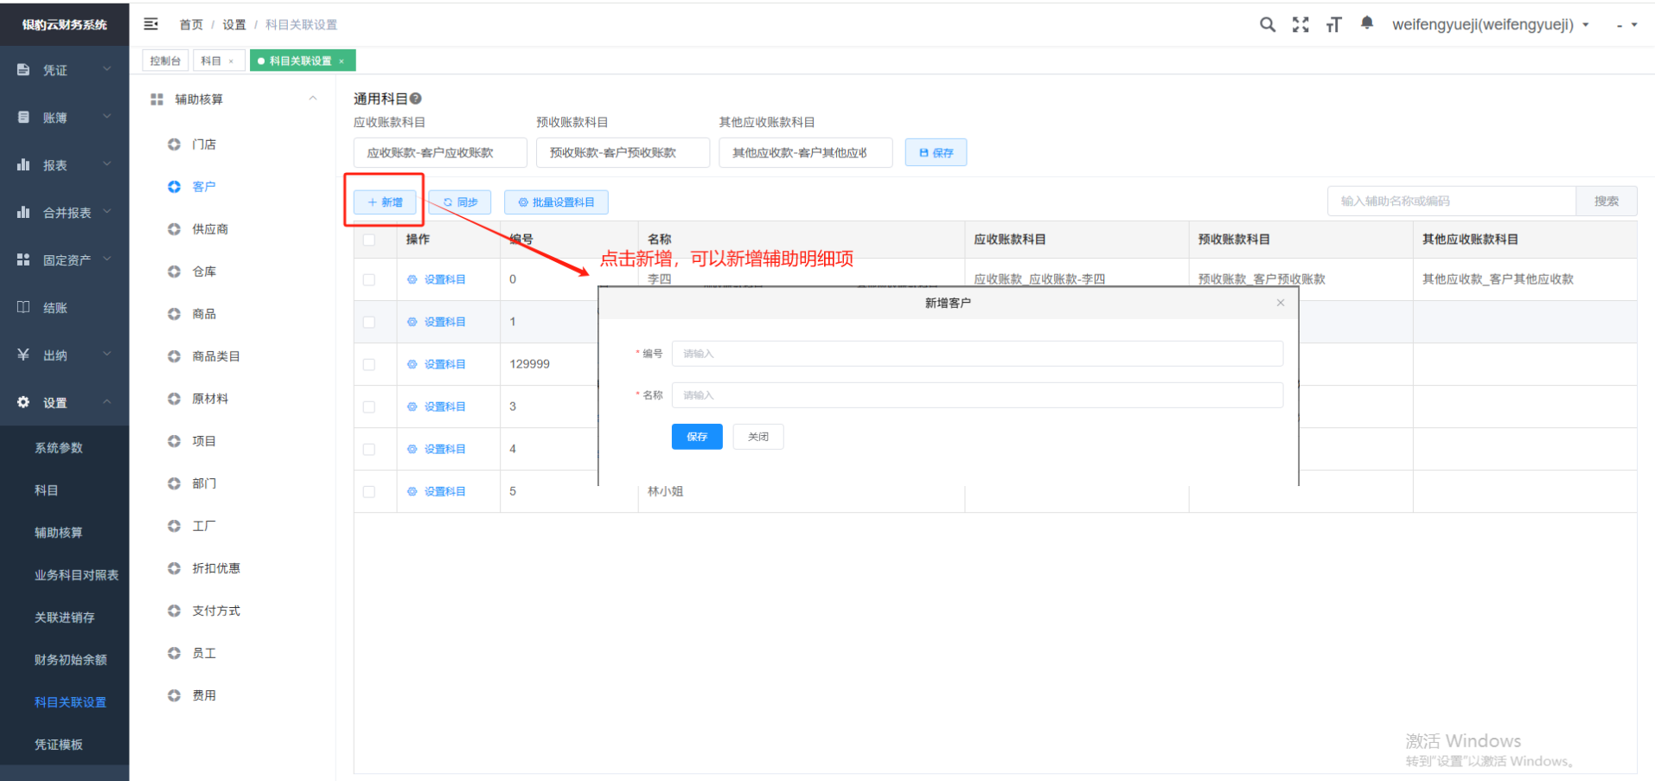1655x781 pixels.
Task: Save the 通用科目 settings with 保存
Action: tap(936, 152)
